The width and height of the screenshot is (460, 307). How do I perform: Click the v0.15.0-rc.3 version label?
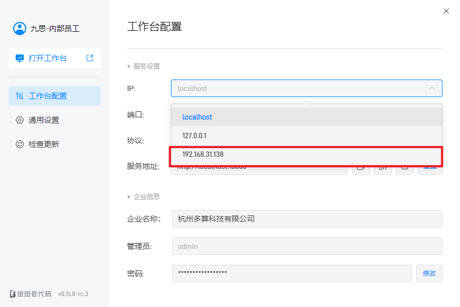(x=73, y=293)
